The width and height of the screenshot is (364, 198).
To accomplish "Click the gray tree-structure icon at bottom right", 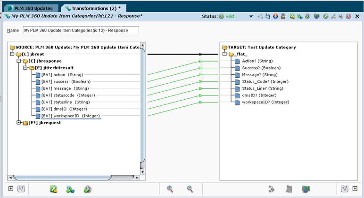I will 272,189.
